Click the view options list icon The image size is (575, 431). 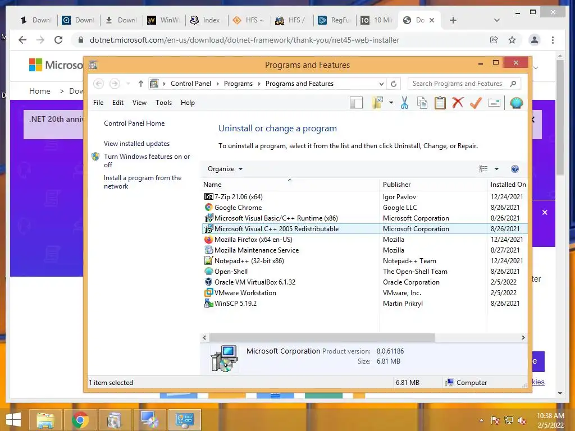click(483, 169)
